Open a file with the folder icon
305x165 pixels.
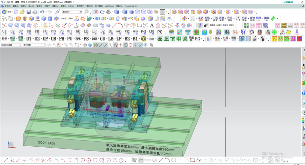(22, 12)
